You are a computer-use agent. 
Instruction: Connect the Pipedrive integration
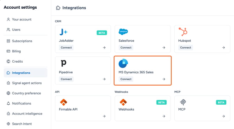click(x=66, y=79)
